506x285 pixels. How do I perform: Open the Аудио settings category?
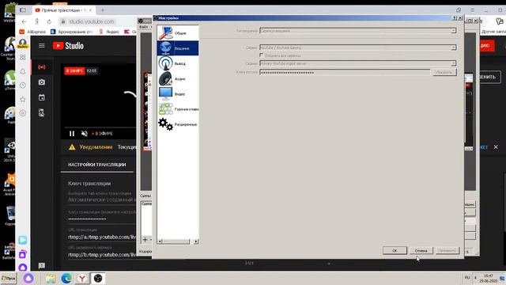[177, 78]
